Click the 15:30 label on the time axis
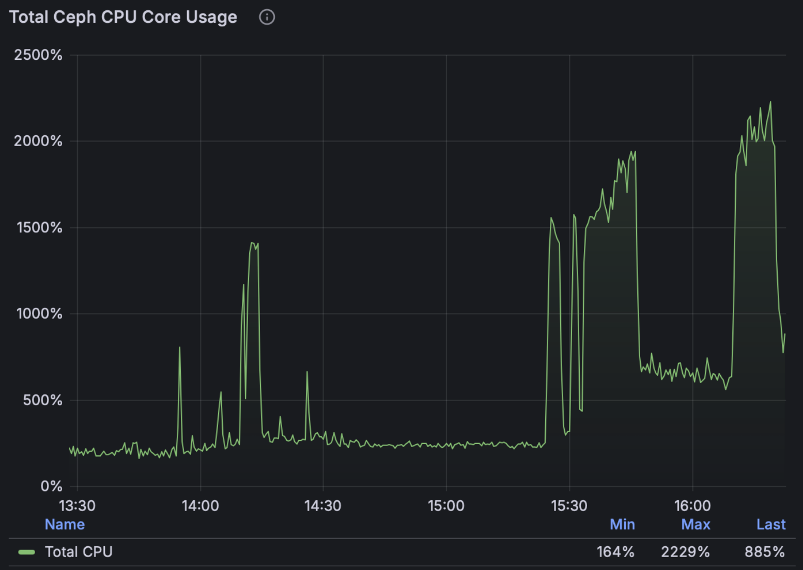803x570 pixels. (x=569, y=505)
